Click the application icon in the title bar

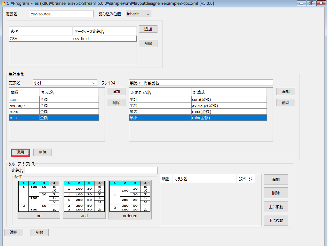3,3
